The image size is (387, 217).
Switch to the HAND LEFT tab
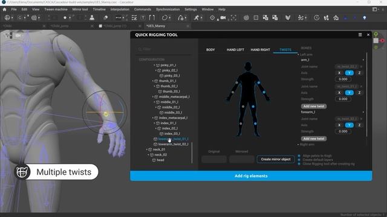pos(235,49)
